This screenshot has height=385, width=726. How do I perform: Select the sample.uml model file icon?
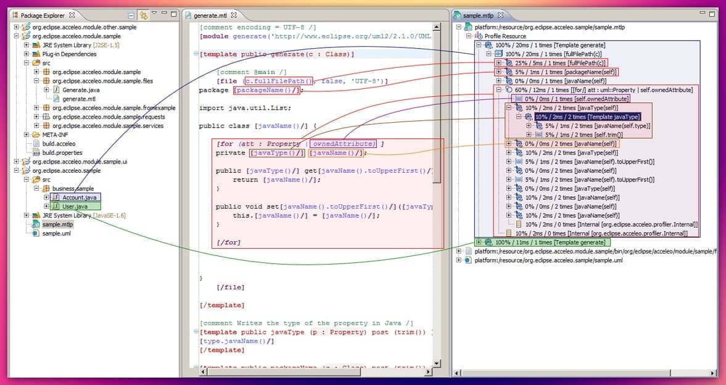click(35, 233)
